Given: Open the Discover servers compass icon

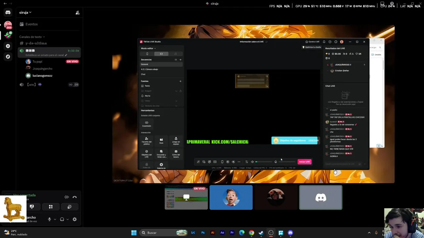Looking at the screenshot, I should (x=8, y=57).
